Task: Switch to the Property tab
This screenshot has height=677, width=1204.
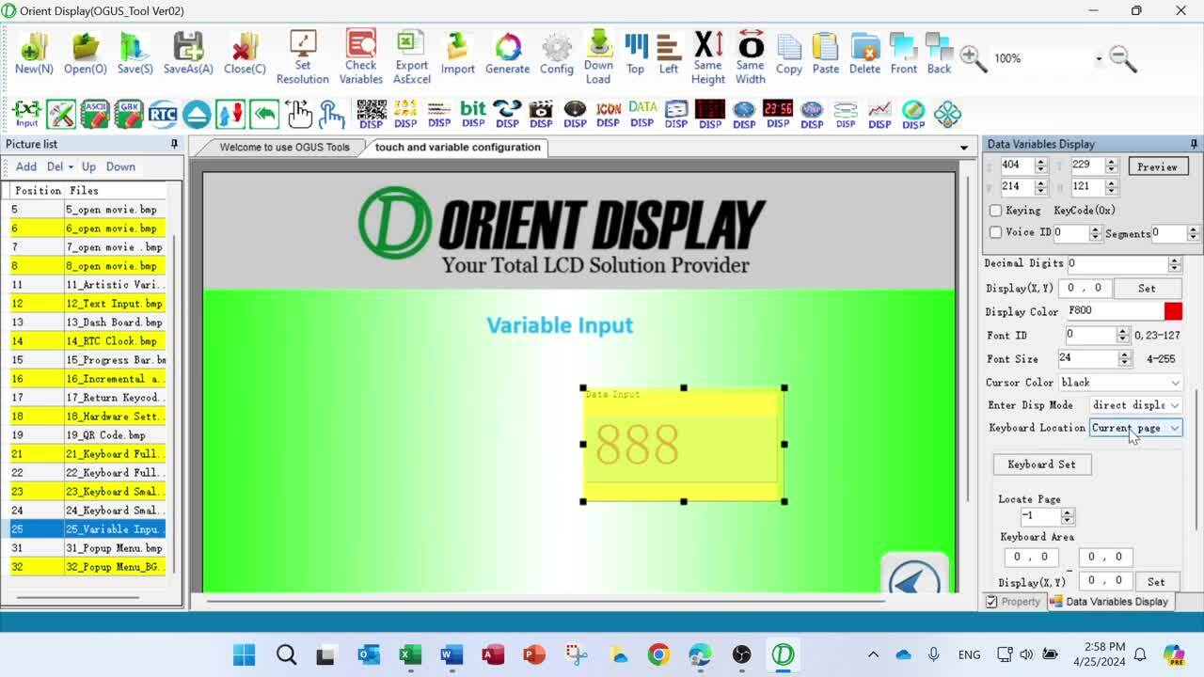Action: (1014, 602)
